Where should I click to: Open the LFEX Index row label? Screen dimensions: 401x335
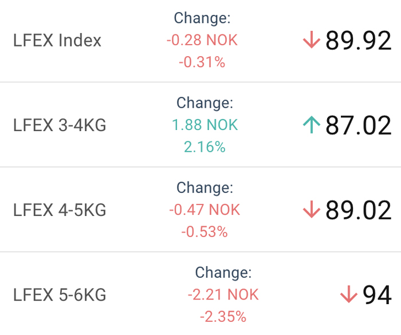point(57,41)
